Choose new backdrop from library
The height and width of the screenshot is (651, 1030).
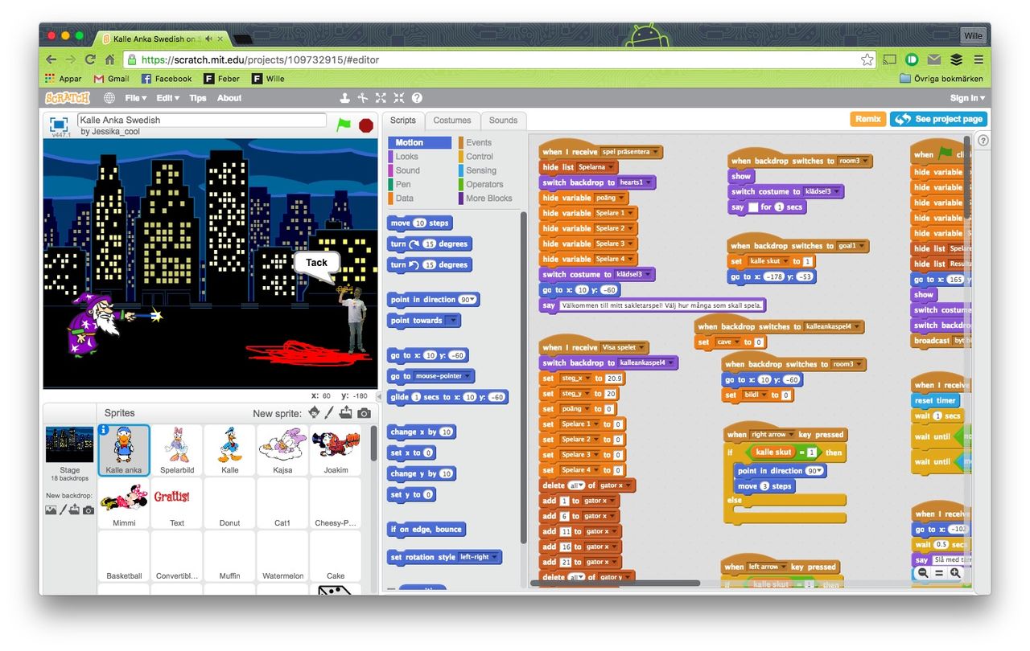click(51, 510)
